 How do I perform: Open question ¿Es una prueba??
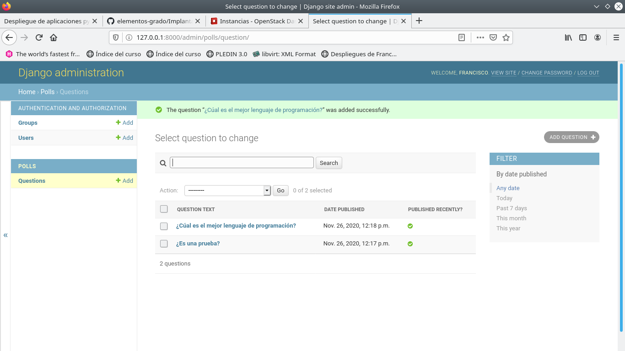198,244
